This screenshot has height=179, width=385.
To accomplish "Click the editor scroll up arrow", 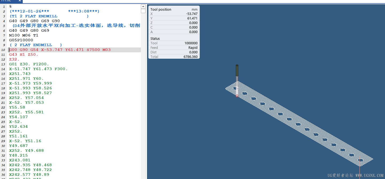I will [x=143, y=6].
